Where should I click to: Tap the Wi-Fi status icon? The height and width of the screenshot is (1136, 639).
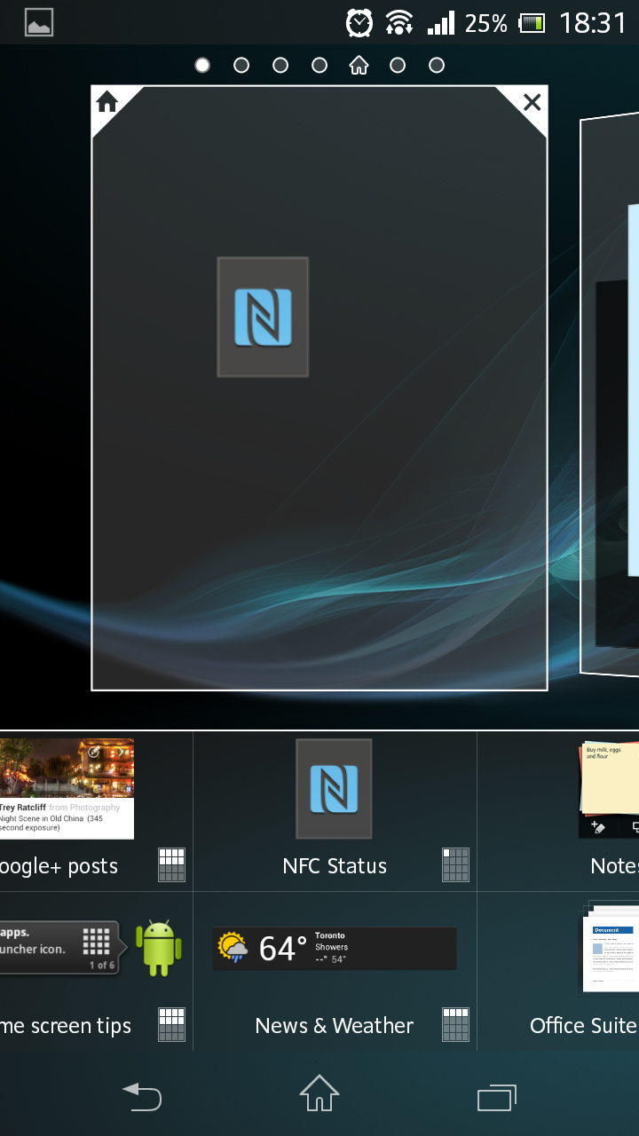tap(399, 23)
